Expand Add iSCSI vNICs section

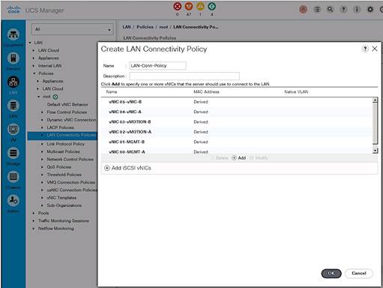coord(107,168)
